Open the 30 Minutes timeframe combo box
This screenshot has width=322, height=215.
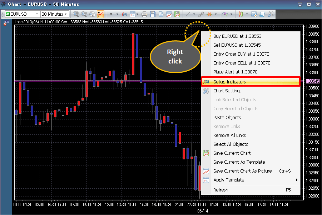point(55,14)
